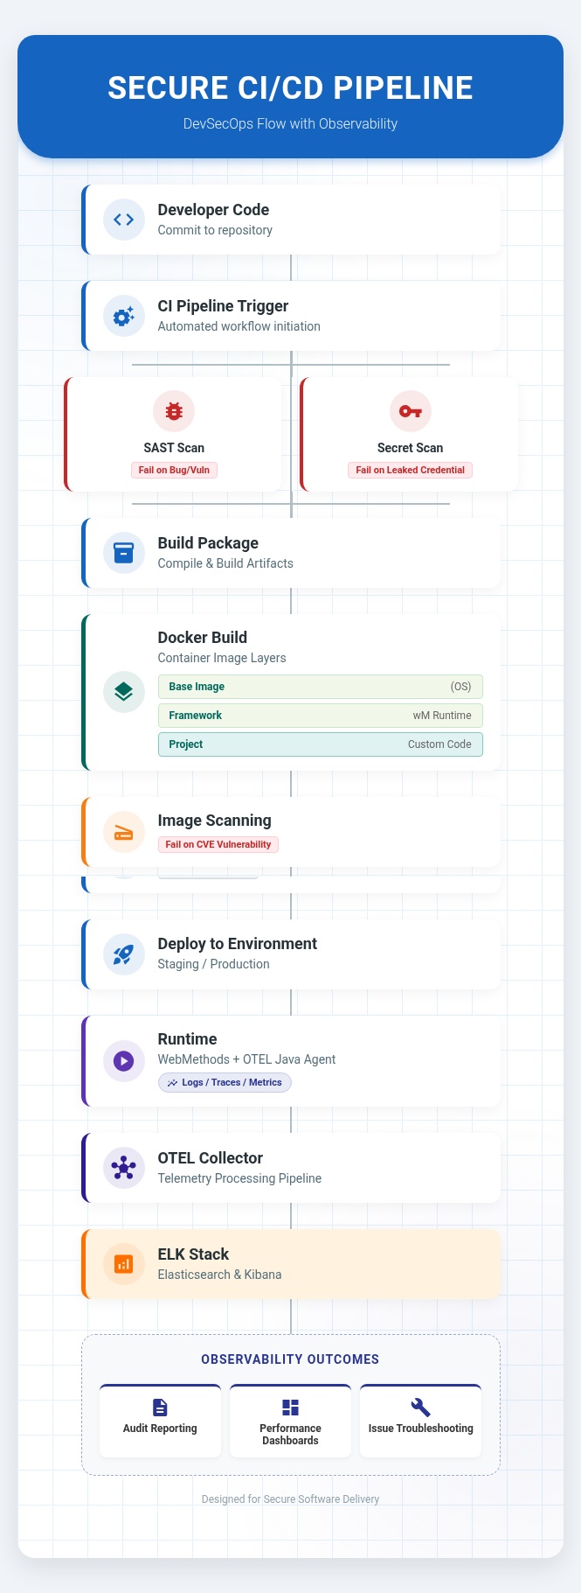Click the hub icon beside OTEL Collector

coord(124,1168)
